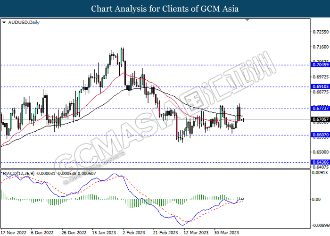Select the 0.70459 price level label
The width and height of the screenshot is (330, 236).
(x=321, y=65)
